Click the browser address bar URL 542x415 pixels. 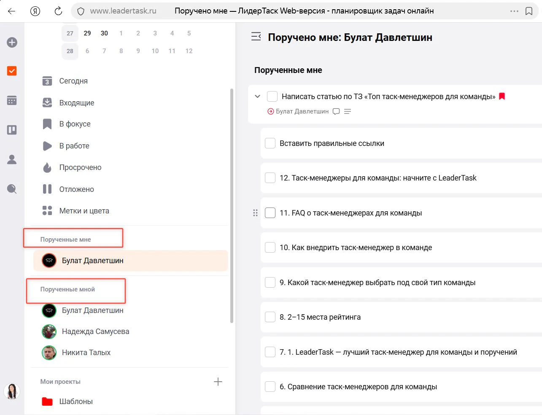123,11
